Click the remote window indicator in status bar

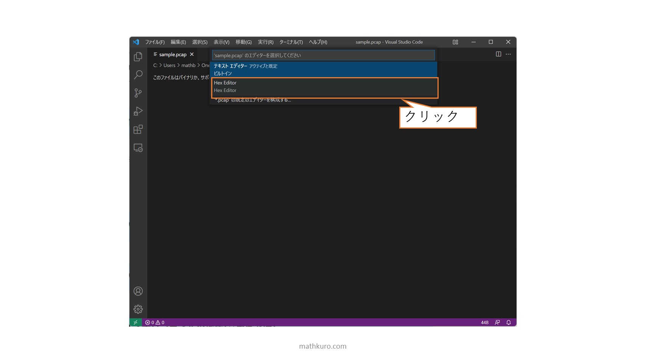(135, 323)
